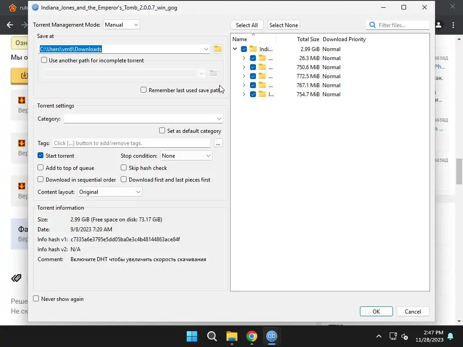The width and height of the screenshot is (463, 347).
Task: Open notifications bell in tray
Action: click(x=451, y=336)
